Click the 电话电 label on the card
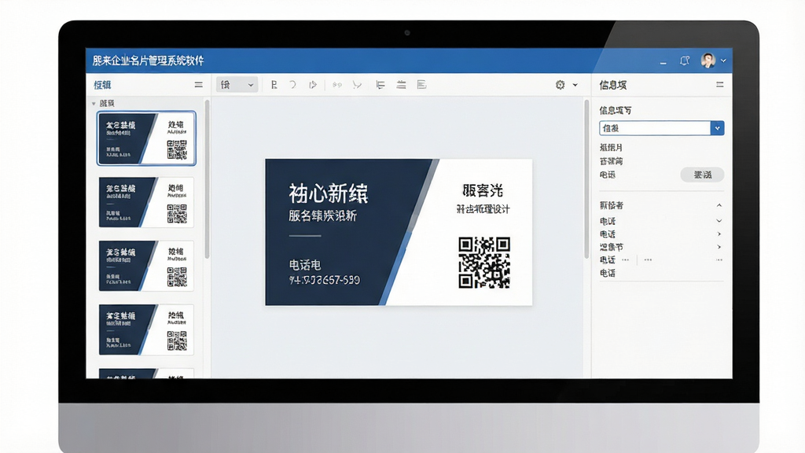 (x=305, y=265)
